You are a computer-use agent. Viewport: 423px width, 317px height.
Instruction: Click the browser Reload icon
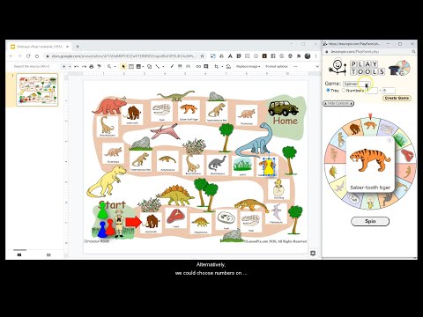28,56
